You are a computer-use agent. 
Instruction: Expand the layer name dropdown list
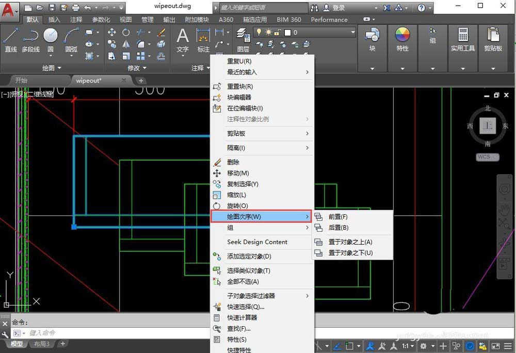353,32
